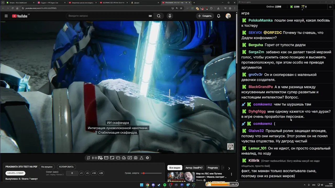Open the YouTube notifications bell
335x188 pixels.
(x=219, y=16)
